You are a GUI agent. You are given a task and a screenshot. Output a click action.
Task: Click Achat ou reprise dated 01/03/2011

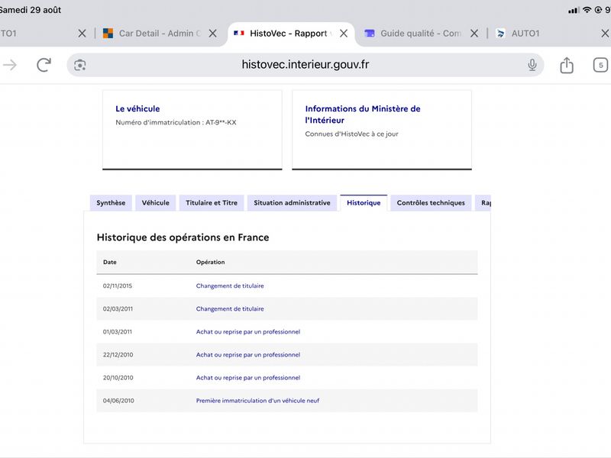247,332
